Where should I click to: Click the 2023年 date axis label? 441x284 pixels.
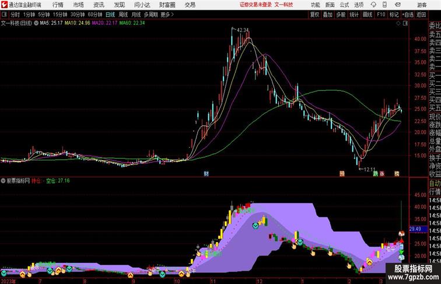tap(8, 282)
